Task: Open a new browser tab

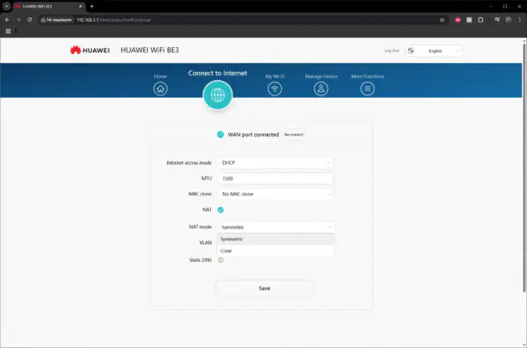Action: 92,7
